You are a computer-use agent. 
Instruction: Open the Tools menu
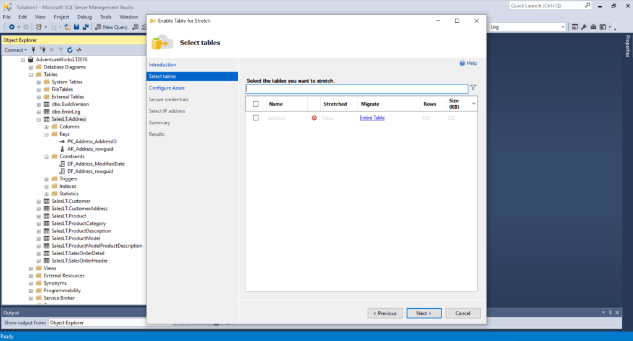click(106, 17)
